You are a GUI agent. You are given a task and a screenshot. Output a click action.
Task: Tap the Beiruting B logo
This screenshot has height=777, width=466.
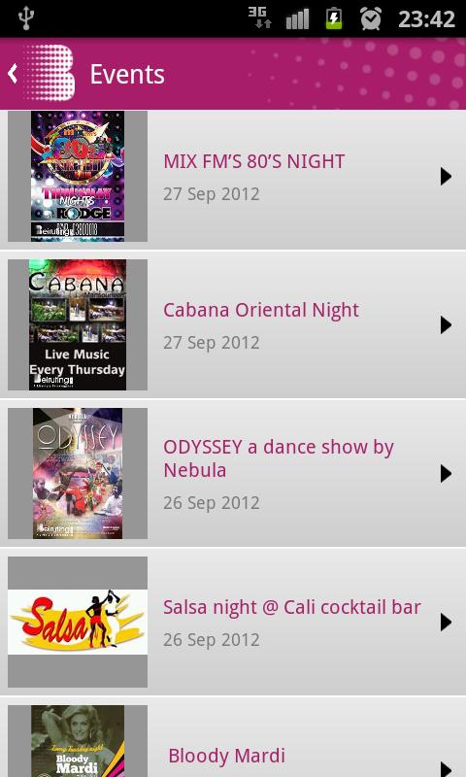click(50, 73)
